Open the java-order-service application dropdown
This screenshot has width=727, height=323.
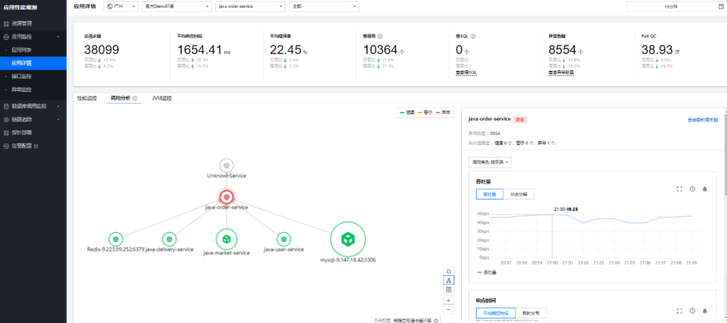(x=250, y=7)
